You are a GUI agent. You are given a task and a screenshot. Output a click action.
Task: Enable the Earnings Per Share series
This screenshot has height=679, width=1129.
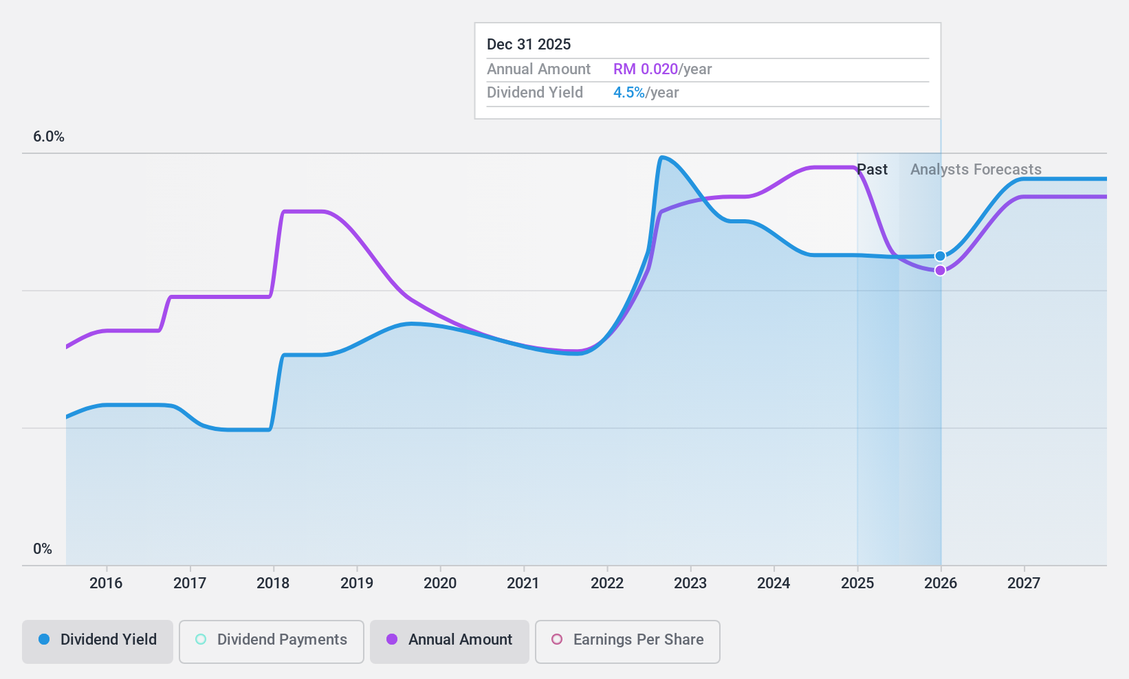pyautogui.click(x=628, y=642)
